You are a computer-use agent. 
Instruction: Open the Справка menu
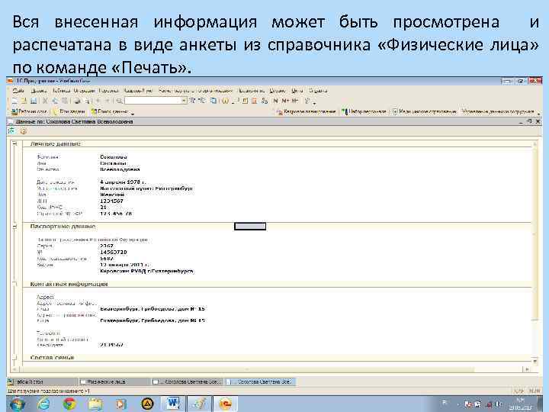(x=318, y=91)
